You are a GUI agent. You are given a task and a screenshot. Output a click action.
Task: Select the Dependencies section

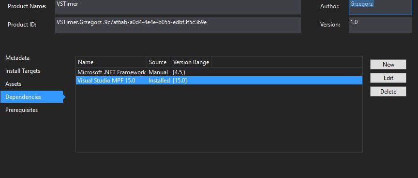[x=32, y=96]
